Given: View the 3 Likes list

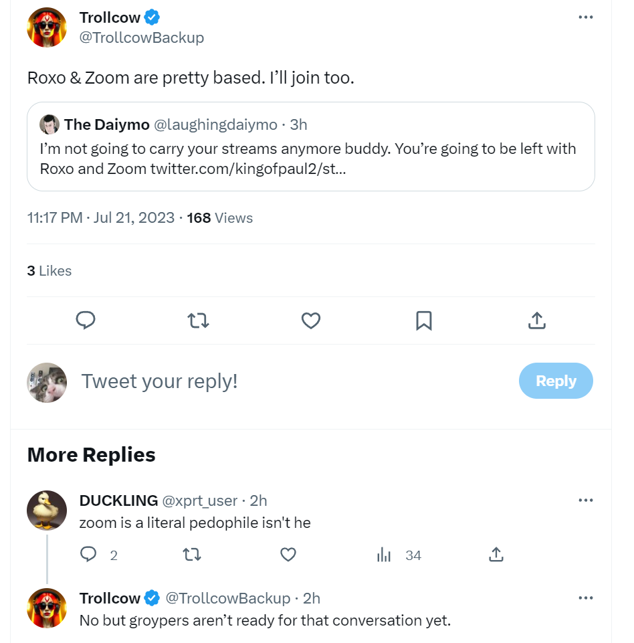Looking at the screenshot, I should (49, 271).
